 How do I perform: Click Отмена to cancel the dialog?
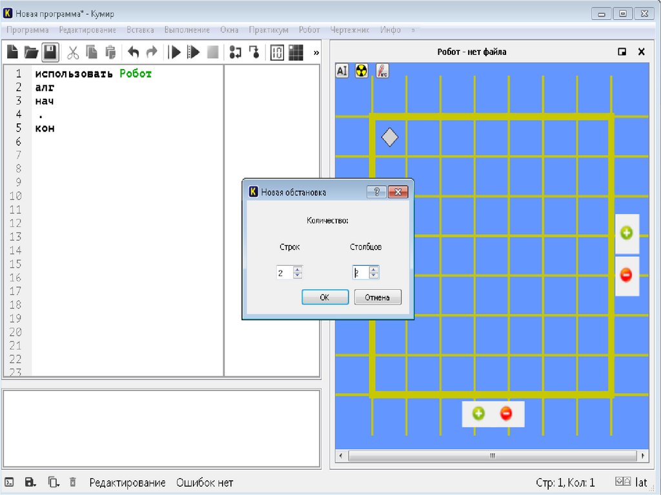pos(378,298)
